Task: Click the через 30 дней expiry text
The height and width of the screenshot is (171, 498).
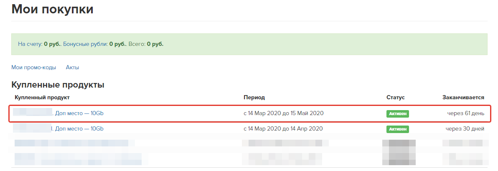Action: point(465,129)
